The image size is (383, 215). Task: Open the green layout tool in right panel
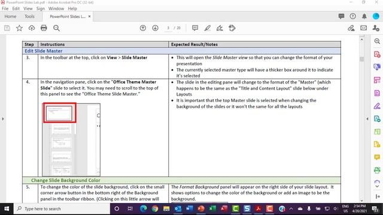[377, 131]
